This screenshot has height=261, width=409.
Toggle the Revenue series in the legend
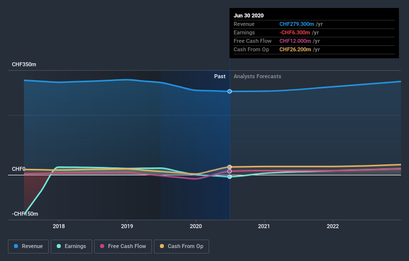(28, 247)
